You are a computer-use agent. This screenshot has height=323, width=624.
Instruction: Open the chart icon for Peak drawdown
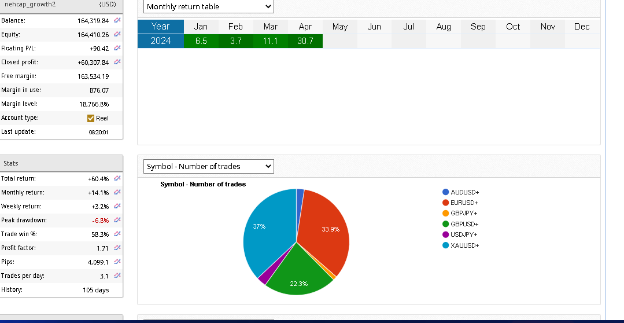click(x=117, y=220)
